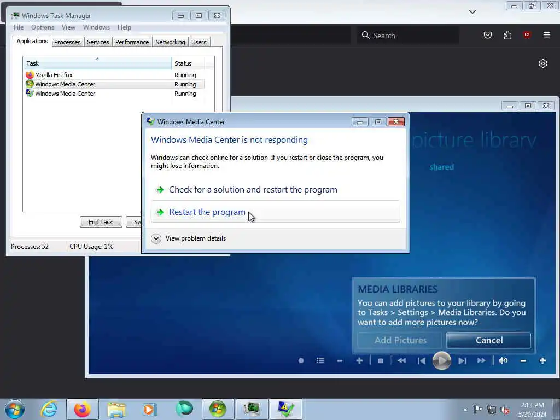This screenshot has width=560, height=420.
Task: Open the network tray icon
Action: click(x=492, y=410)
